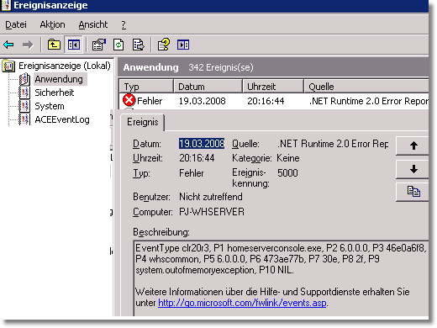Click Ereigniskennung value 5000

(287, 173)
